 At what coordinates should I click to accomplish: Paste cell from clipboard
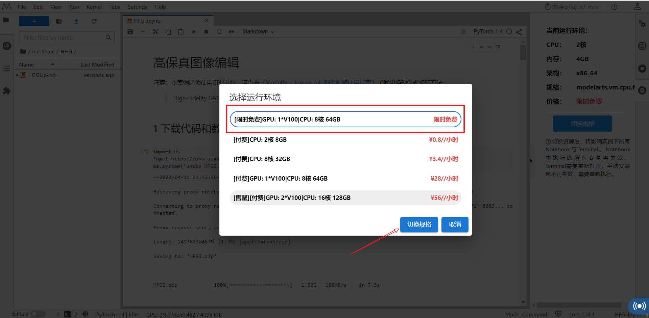click(181, 32)
